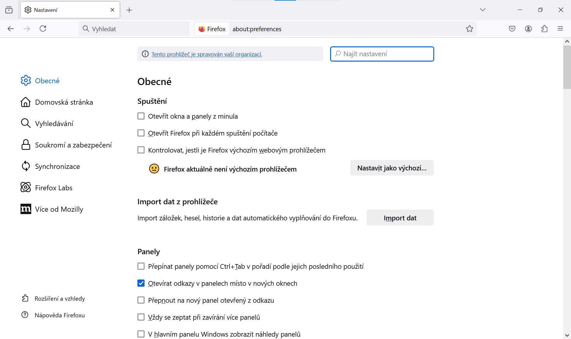Minimize the Firefox window
Image resolution: width=571 pixels, height=339 pixels.
(520, 10)
